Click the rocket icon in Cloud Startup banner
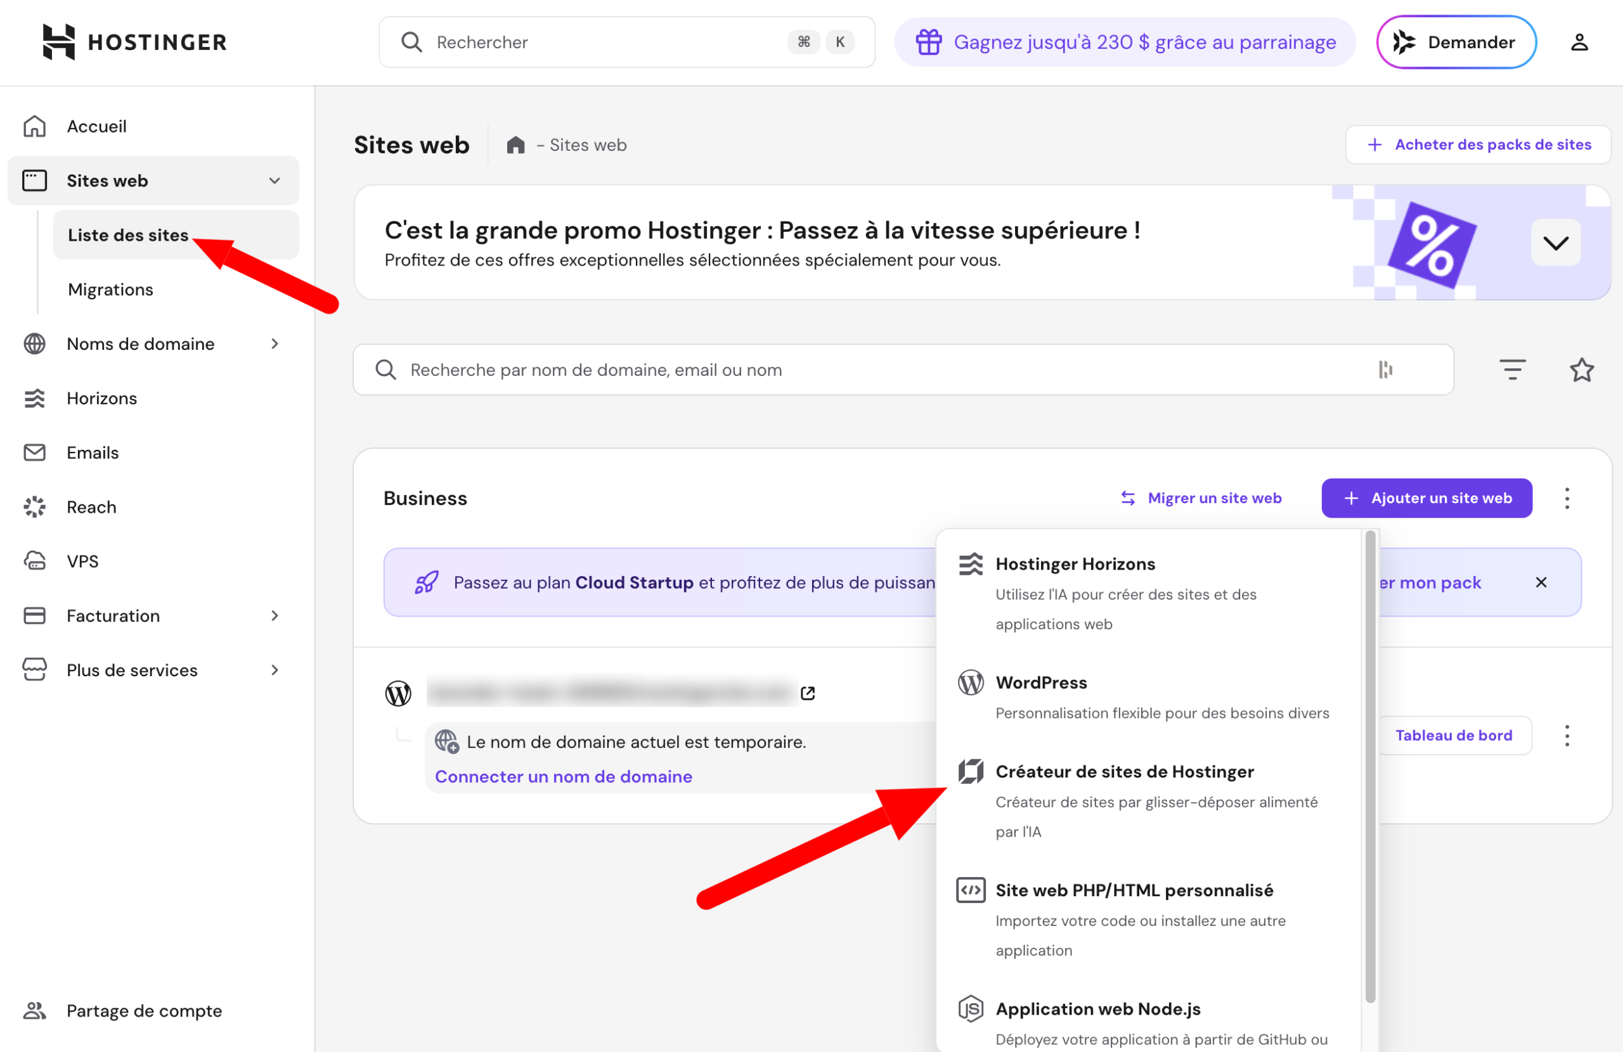Viewport: 1623px width, 1052px height. [427, 582]
